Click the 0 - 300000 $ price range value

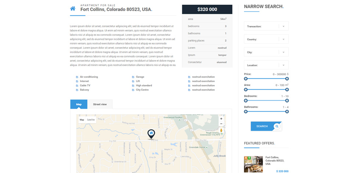(281, 74)
